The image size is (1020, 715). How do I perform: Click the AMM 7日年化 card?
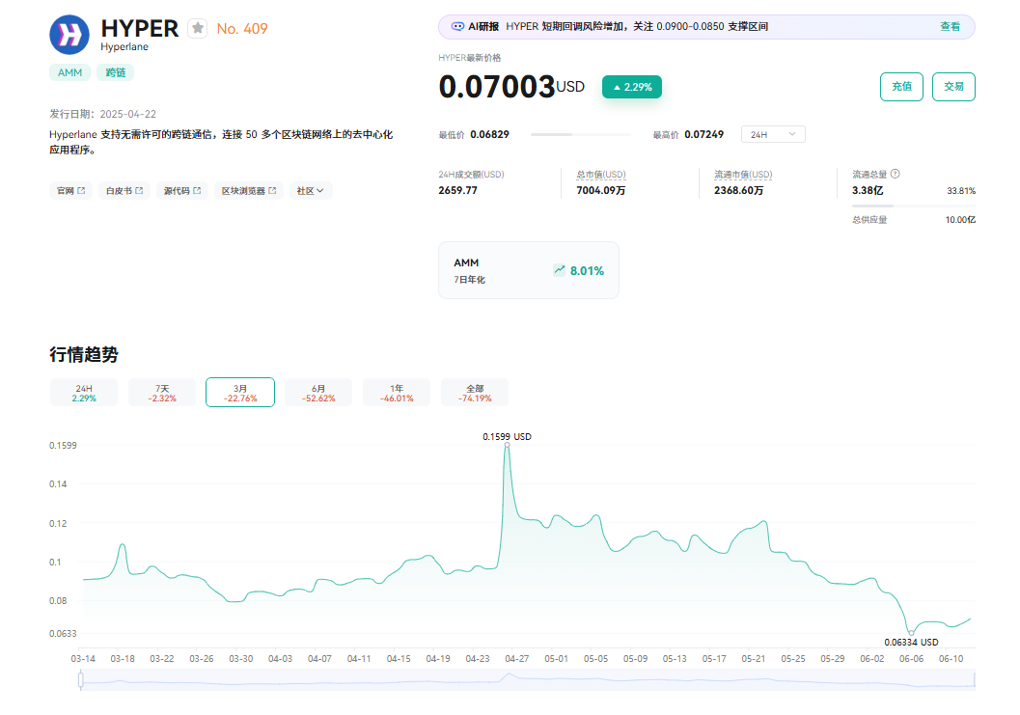(x=529, y=270)
